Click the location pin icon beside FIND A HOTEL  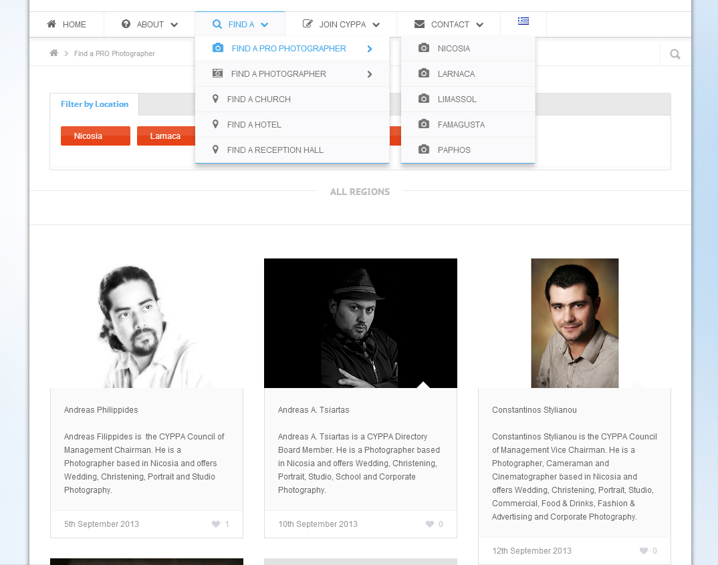pyautogui.click(x=215, y=124)
